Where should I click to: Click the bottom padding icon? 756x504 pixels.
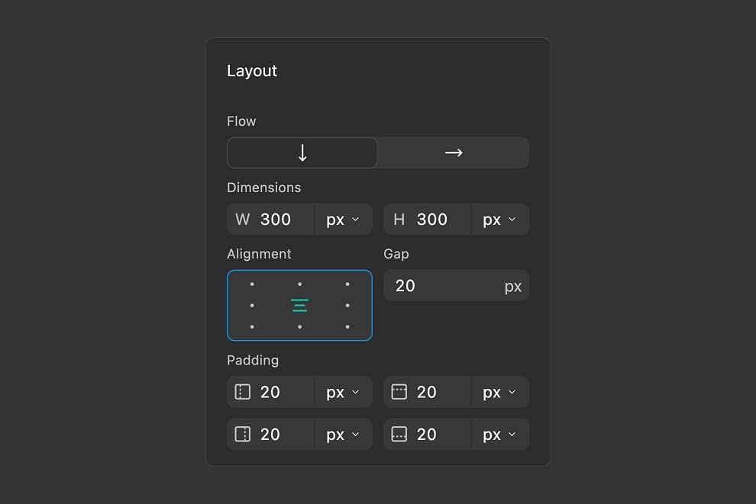click(400, 435)
